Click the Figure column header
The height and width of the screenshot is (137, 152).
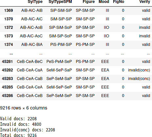point(89,2)
